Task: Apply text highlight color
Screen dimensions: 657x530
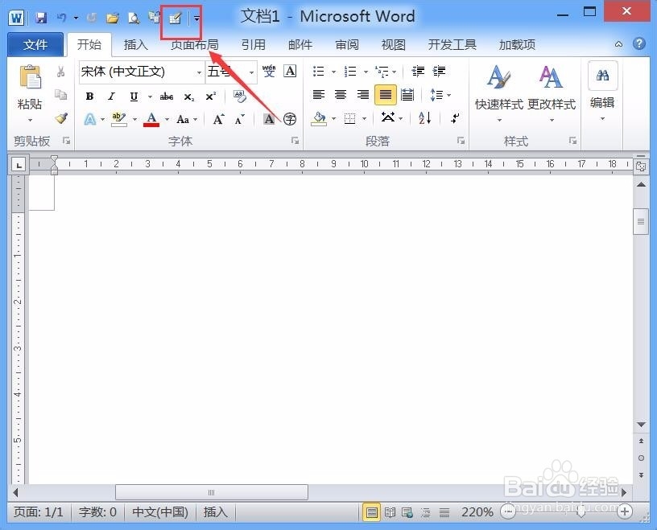Action: [x=119, y=119]
